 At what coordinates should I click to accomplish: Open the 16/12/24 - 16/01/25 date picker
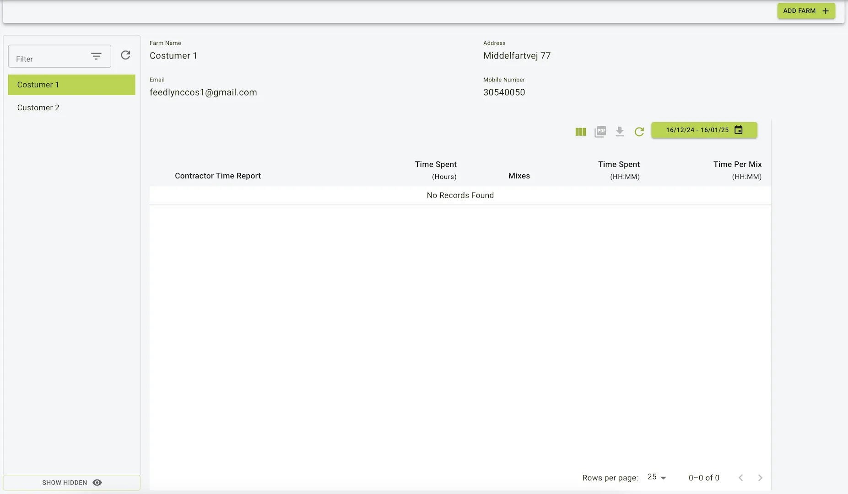coord(704,130)
